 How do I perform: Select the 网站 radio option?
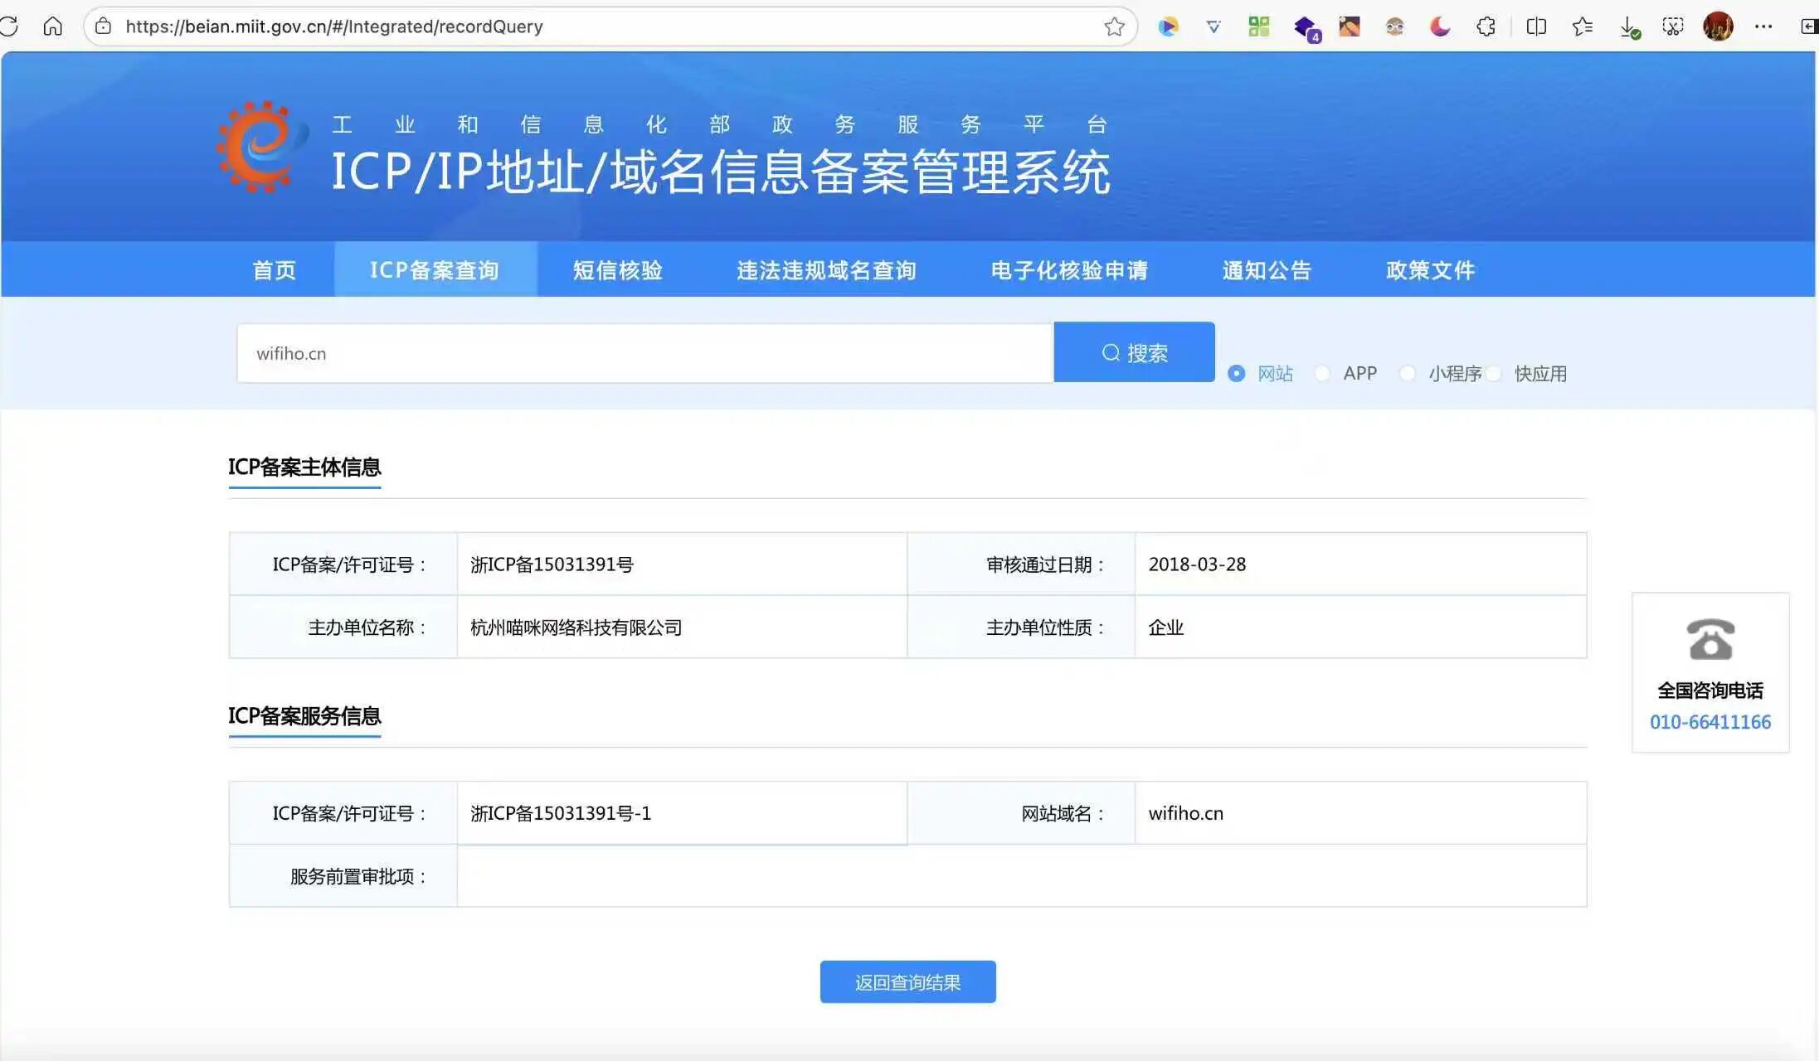(1236, 373)
